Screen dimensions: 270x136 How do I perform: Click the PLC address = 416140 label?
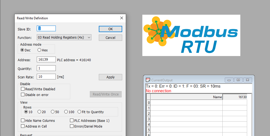(x=74, y=60)
